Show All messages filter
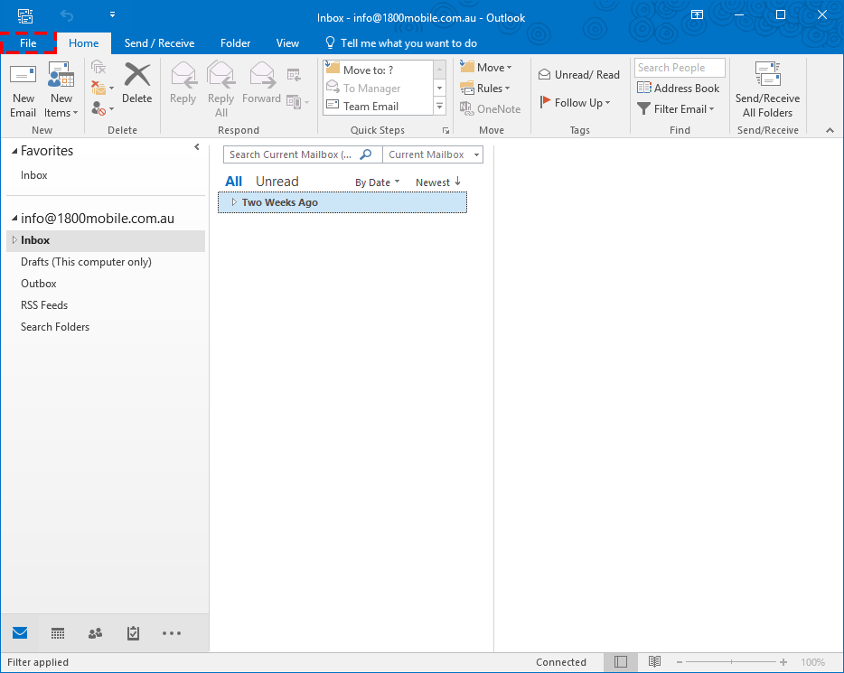 pos(234,182)
